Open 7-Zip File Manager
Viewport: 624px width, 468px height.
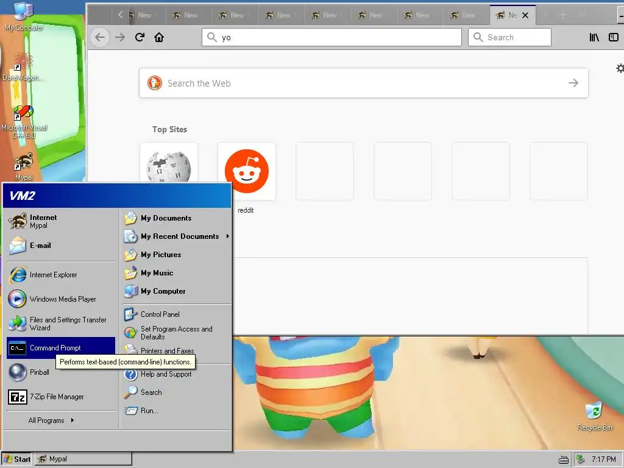click(61, 397)
